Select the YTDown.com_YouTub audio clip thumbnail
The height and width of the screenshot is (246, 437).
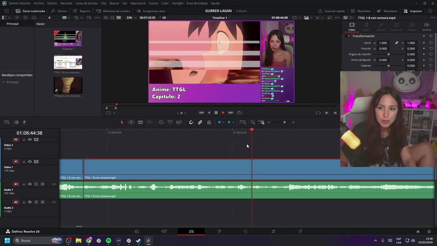[68, 85]
